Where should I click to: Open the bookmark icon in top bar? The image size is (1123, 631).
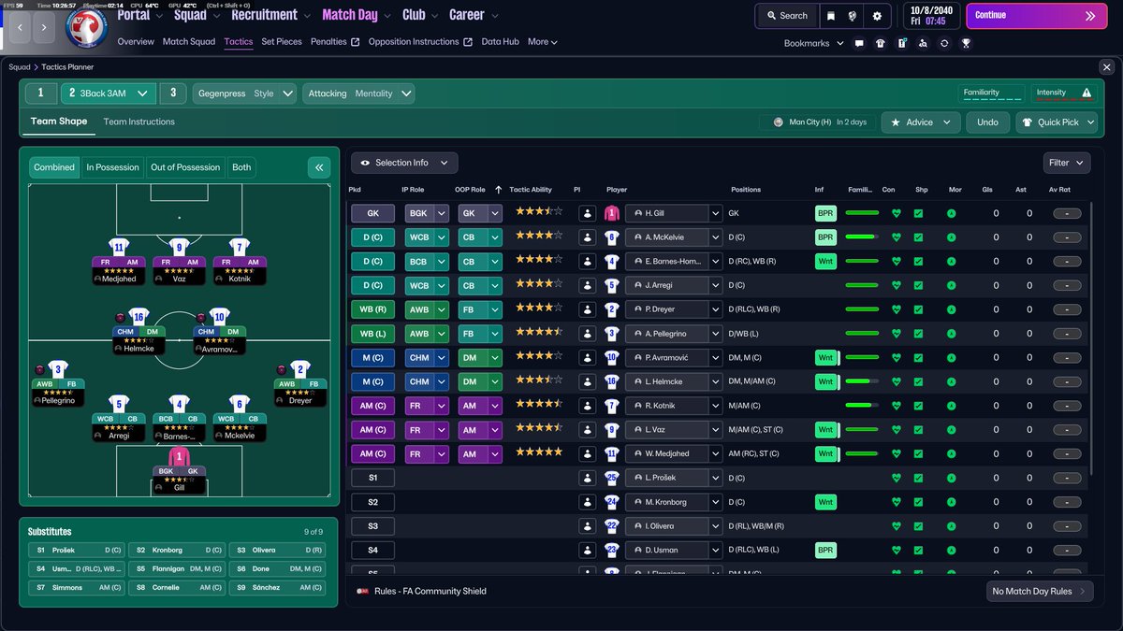(830, 16)
